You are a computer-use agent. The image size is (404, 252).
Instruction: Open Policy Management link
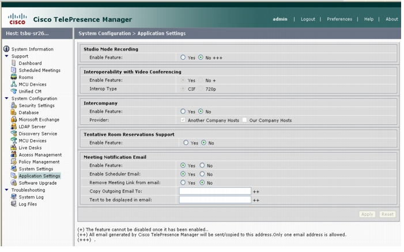coord(39,162)
